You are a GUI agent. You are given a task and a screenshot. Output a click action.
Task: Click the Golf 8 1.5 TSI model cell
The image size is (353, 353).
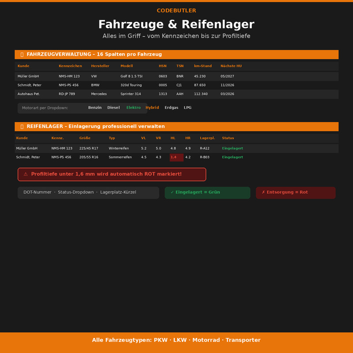pyautogui.click(x=131, y=76)
